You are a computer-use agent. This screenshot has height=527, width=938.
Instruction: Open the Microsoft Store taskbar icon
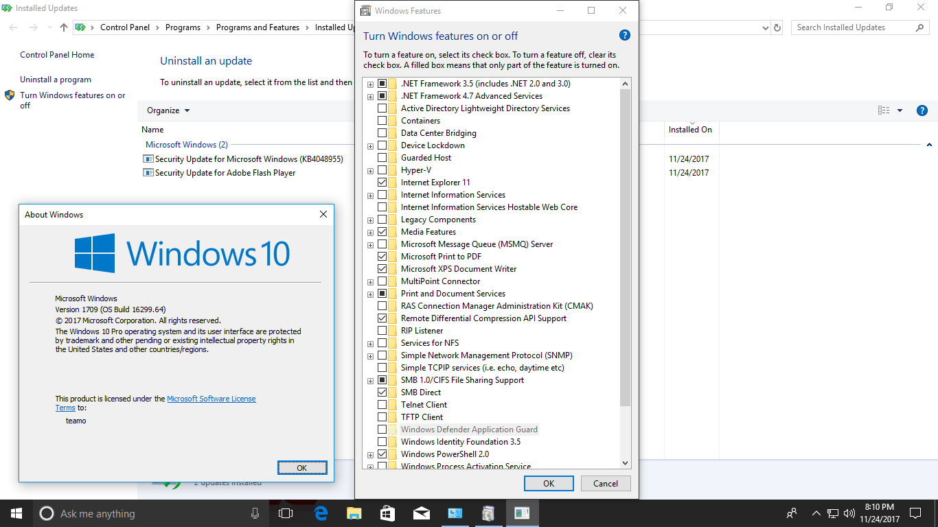pyautogui.click(x=388, y=513)
